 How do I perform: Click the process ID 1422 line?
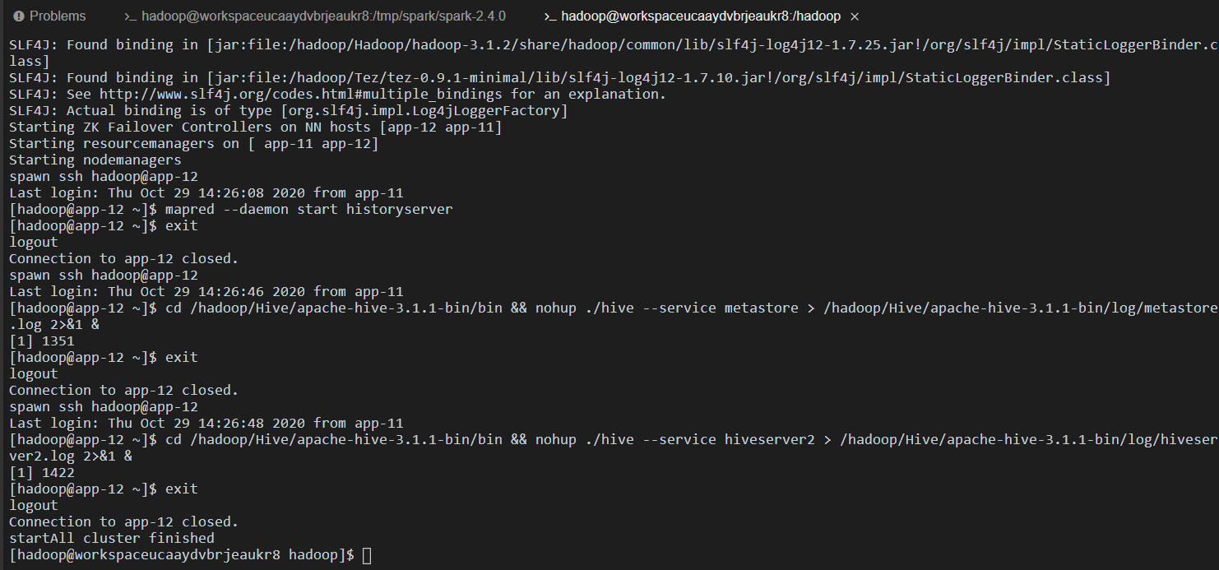click(42, 472)
